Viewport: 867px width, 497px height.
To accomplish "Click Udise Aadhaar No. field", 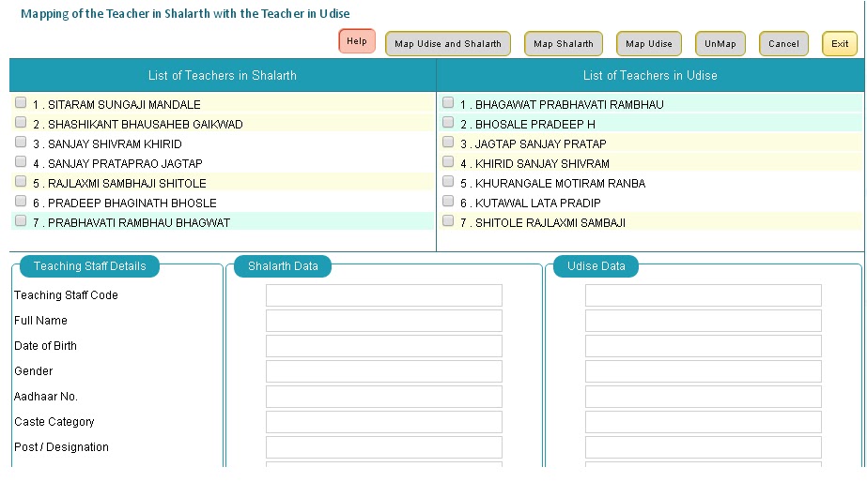I will coord(704,397).
